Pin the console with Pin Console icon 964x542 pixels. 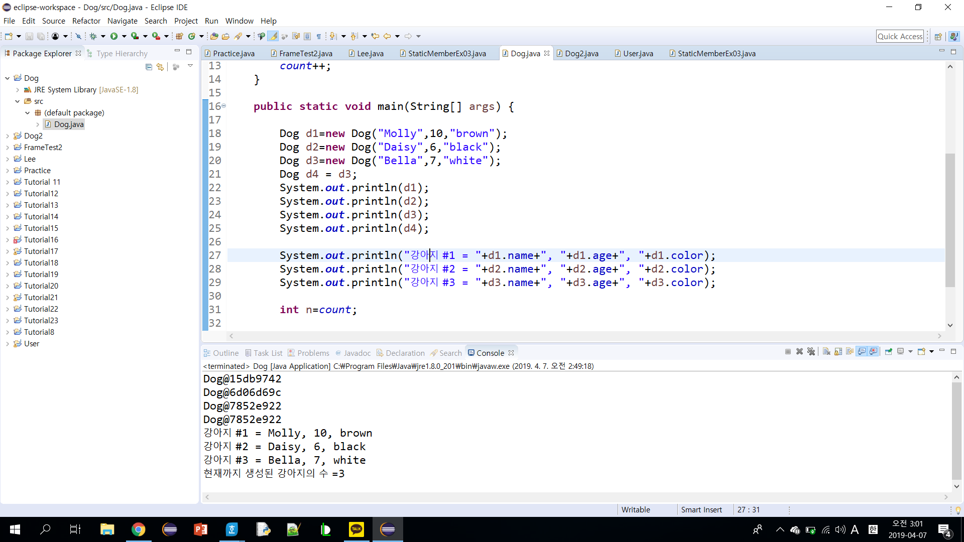(x=888, y=352)
